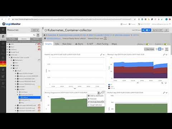
Task: Click the browser reload button
Action: coord(9,19)
